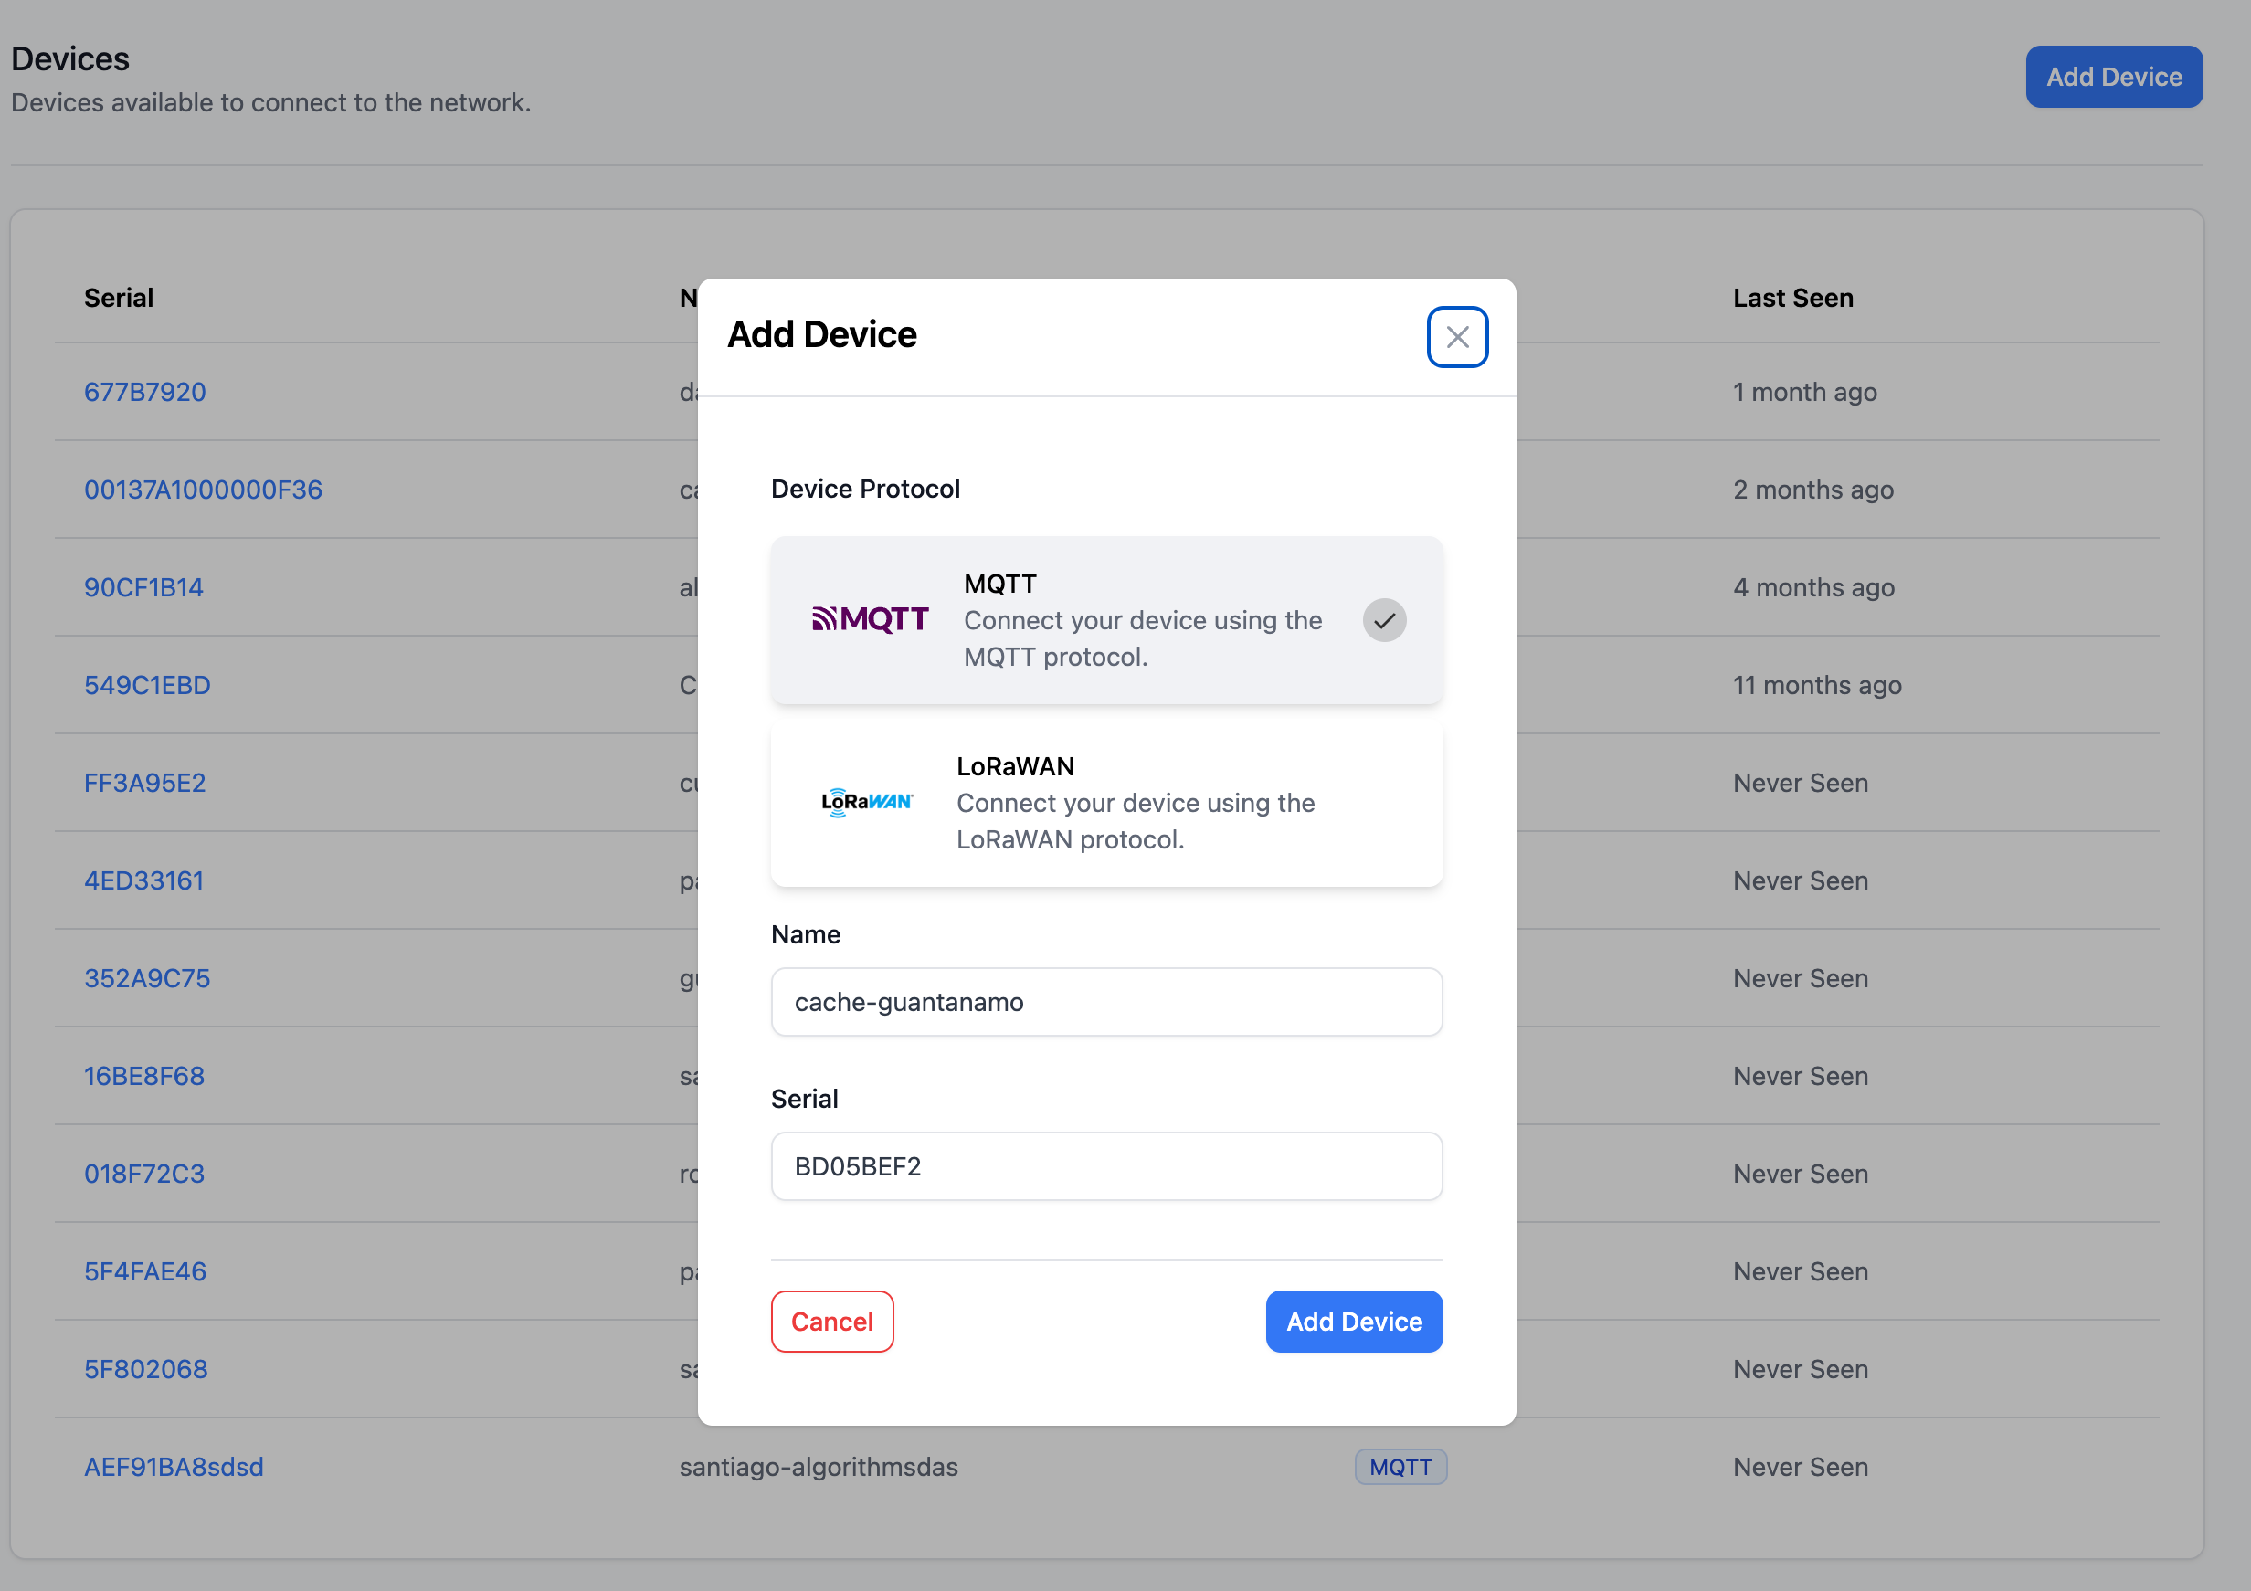Close the Add Device dialog
This screenshot has height=1591, width=2251.
coord(1457,336)
